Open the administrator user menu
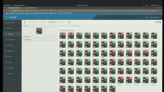This screenshot has height=92, width=164. (155, 17)
